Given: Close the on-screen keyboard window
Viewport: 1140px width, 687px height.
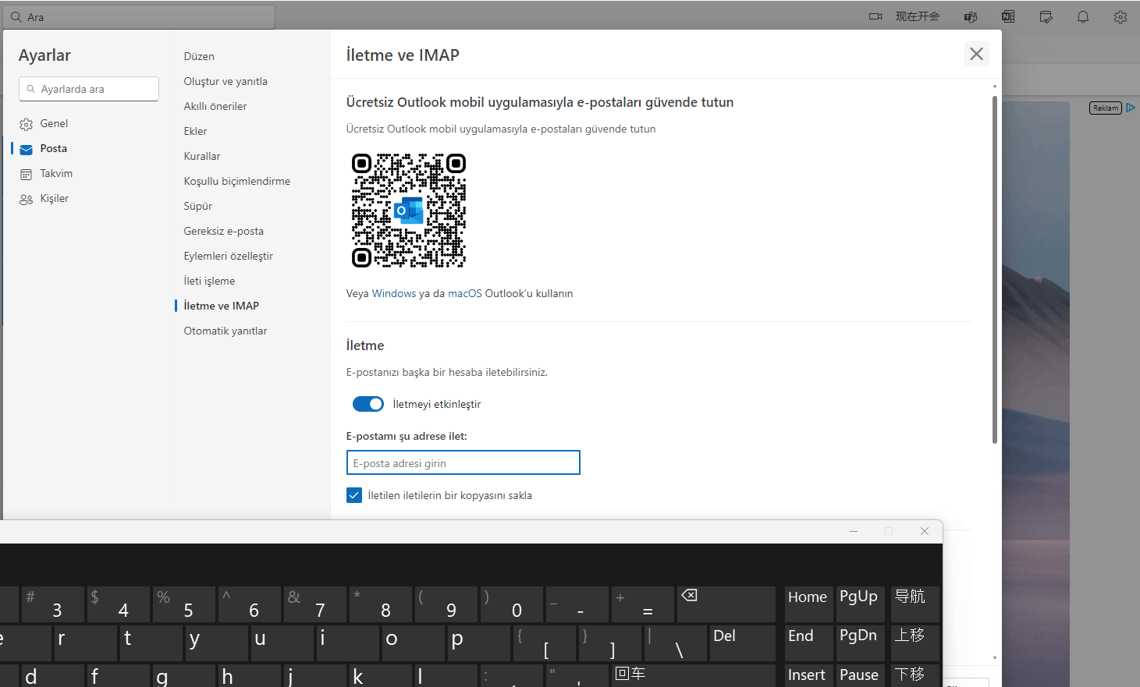Looking at the screenshot, I should pyautogui.click(x=925, y=531).
